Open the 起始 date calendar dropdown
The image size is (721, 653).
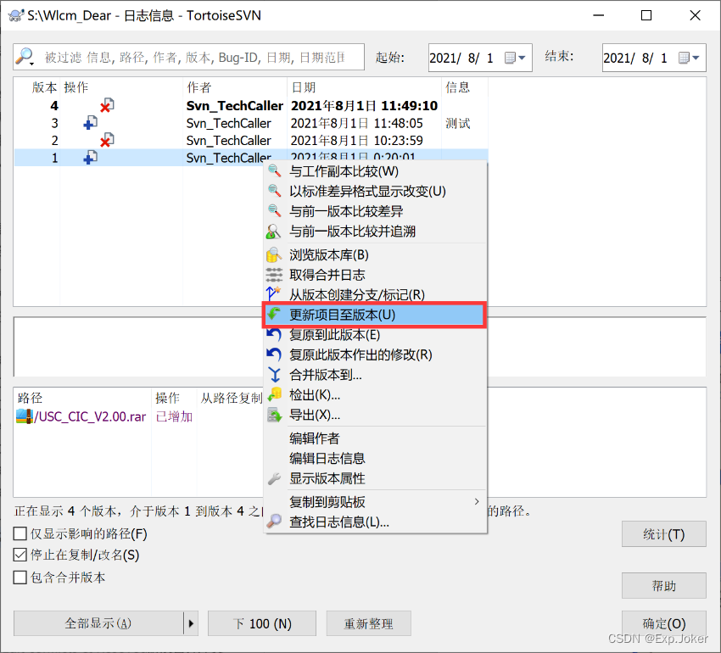[515, 58]
